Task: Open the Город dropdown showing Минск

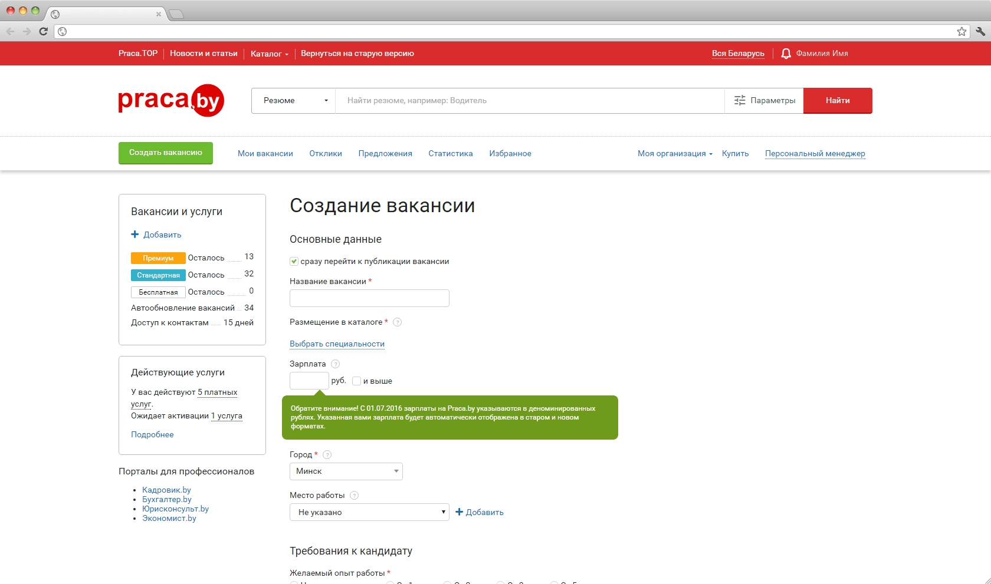Action: [x=346, y=471]
